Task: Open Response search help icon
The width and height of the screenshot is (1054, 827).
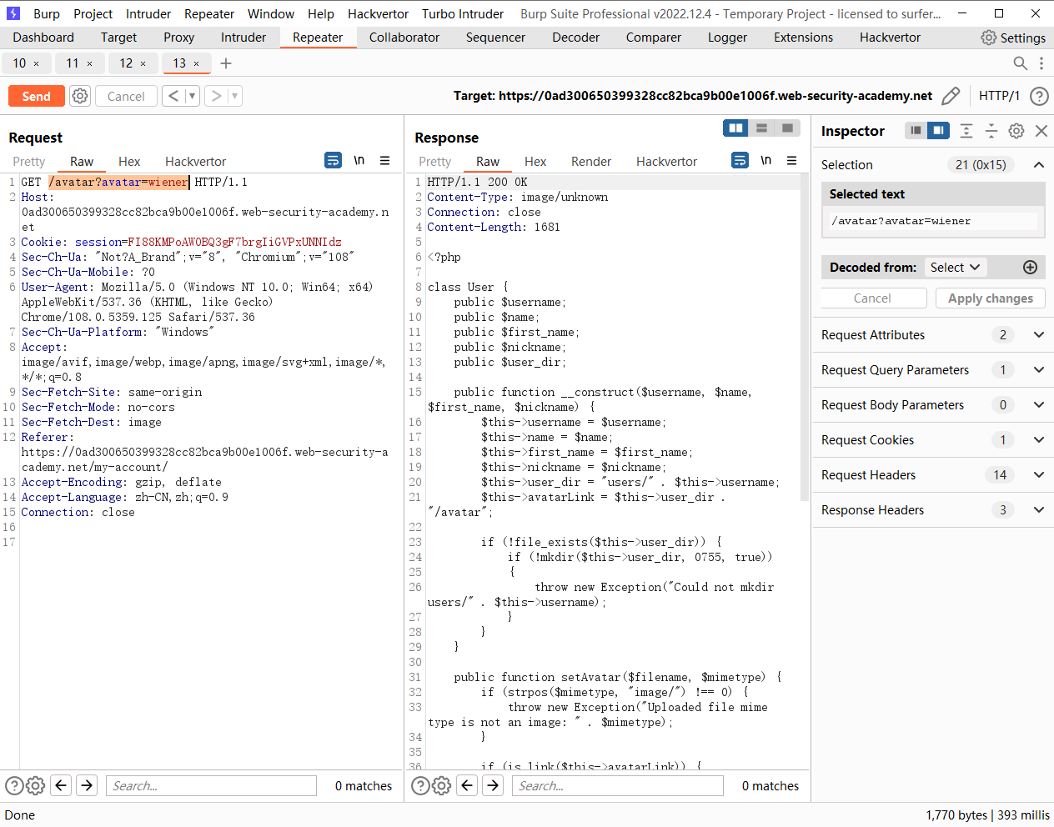Action: pyautogui.click(x=421, y=785)
